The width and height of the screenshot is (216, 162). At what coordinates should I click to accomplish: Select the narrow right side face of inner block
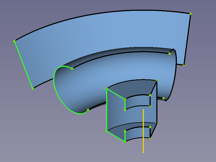154,108
